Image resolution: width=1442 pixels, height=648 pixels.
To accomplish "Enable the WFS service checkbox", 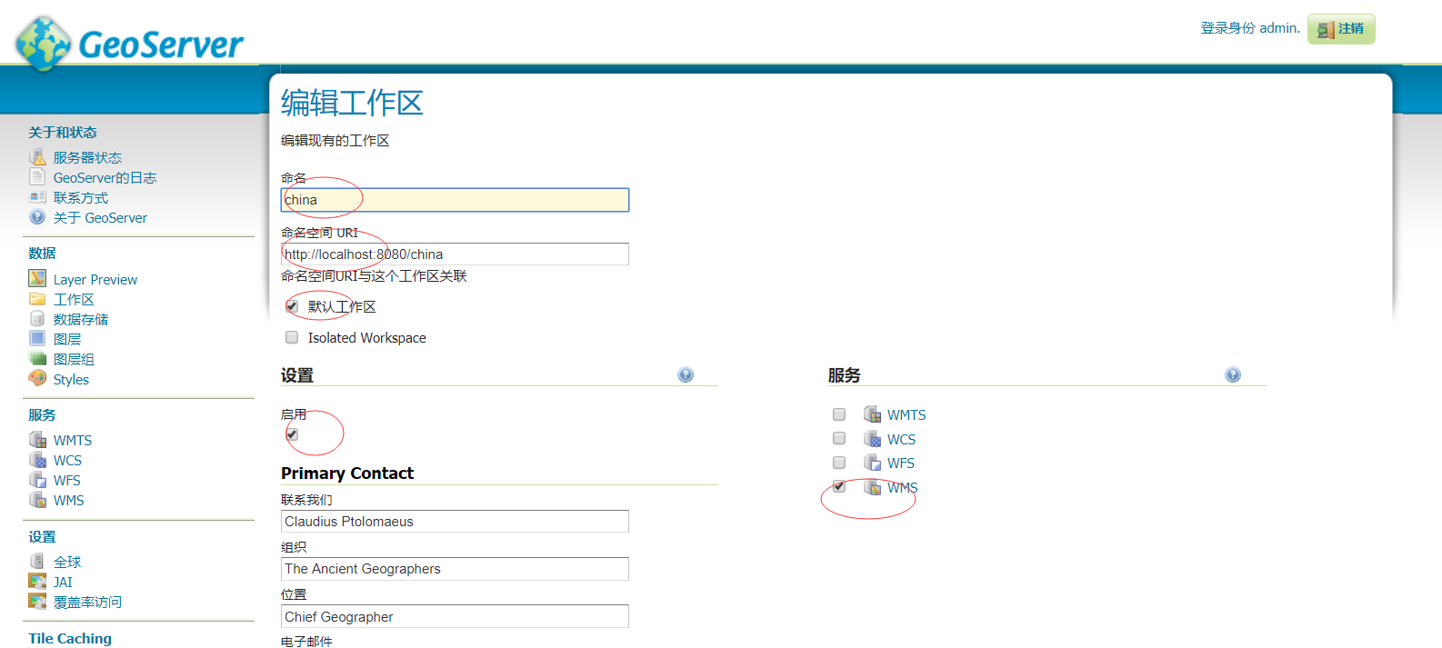I will [x=839, y=463].
